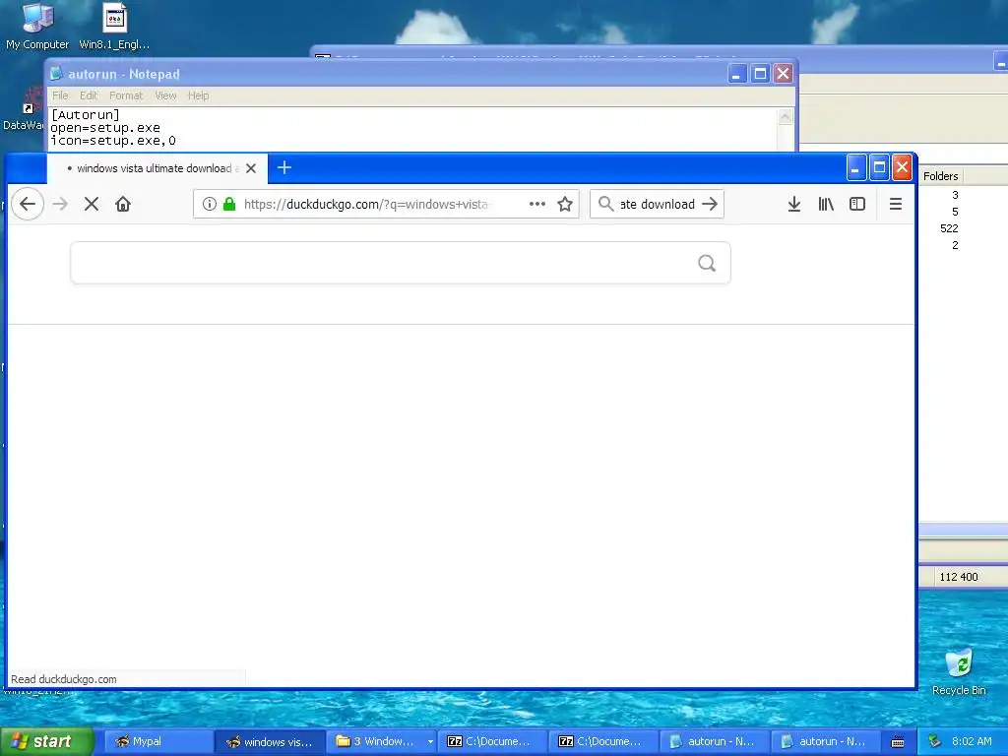The image size is (1008, 756).
Task: Open the library bookmarks icon
Action: click(826, 205)
